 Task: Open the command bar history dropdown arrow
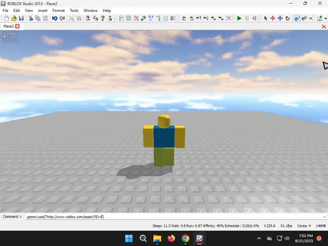pyautogui.click(x=324, y=217)
